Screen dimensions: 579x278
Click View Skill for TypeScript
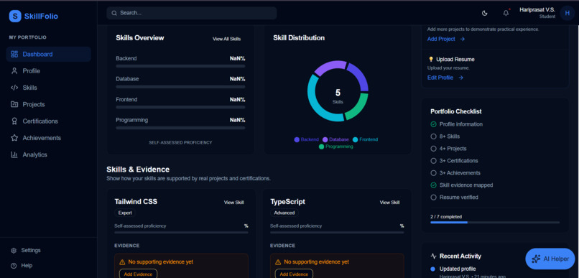tap(390, 203)
